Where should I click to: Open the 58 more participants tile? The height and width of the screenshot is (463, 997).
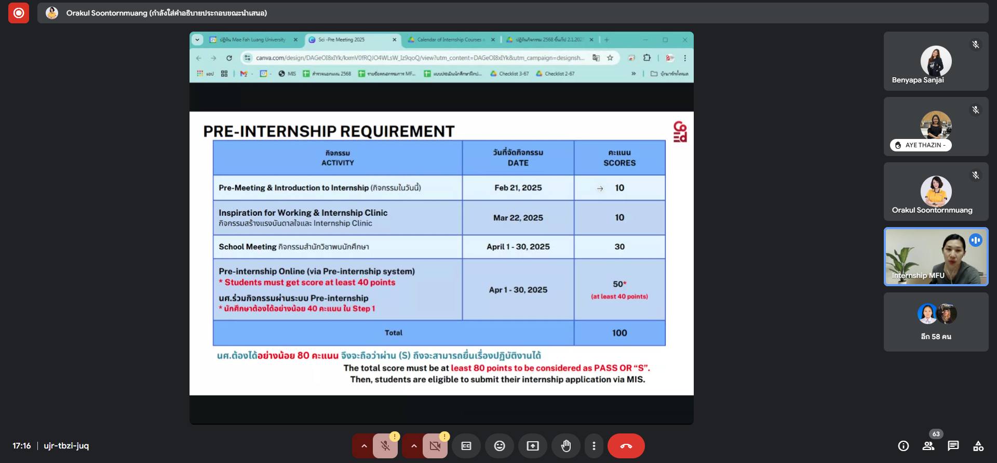[x=936, y=322]
